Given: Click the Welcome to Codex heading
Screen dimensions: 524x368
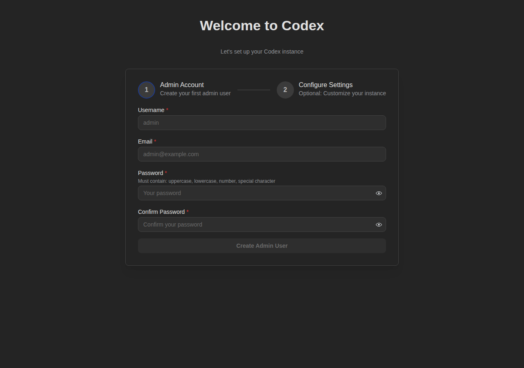Looking at the screenshot, I should [262, 25].
